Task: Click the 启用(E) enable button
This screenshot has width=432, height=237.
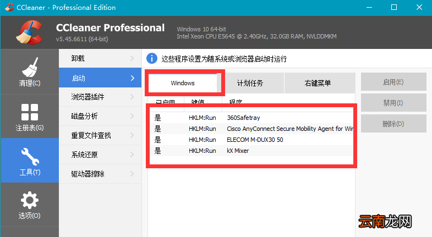Action: coord(393,82)
